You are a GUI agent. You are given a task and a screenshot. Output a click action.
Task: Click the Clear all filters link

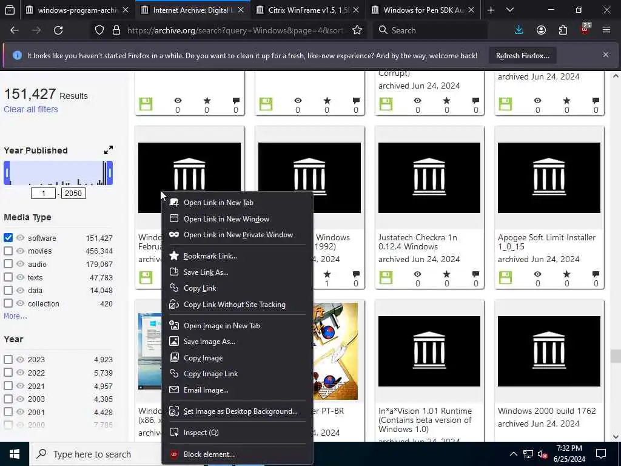click(31, 109)
